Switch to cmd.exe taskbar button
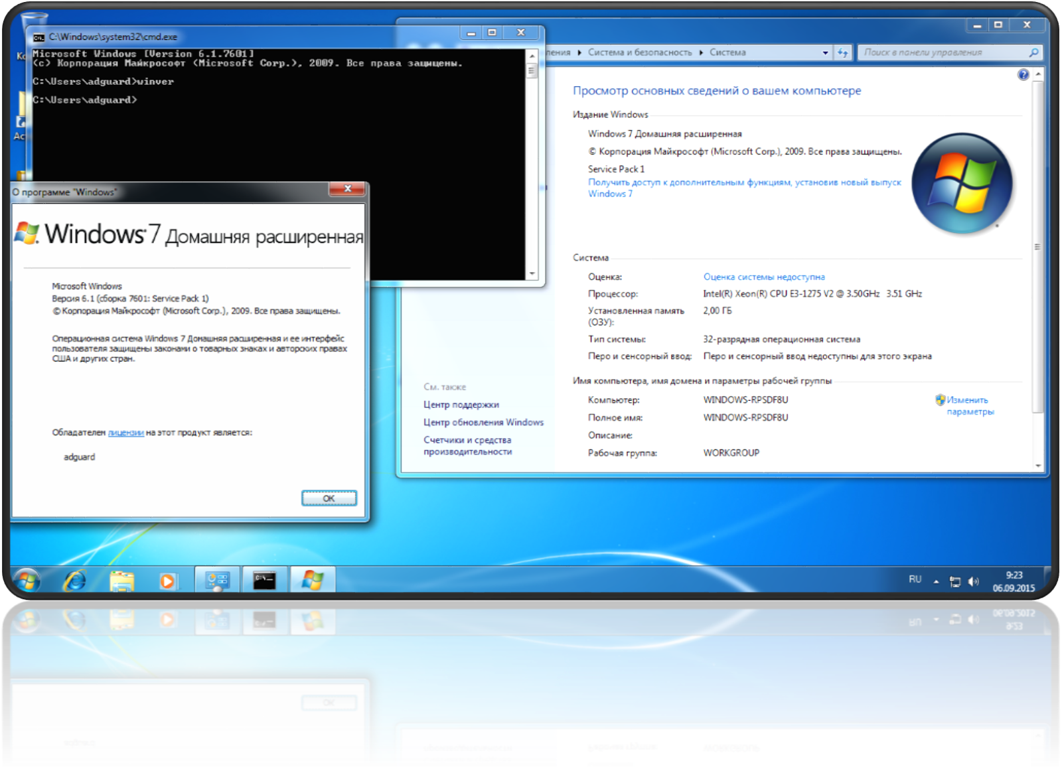Screen dimensions: 1062x767 click(264, 581)
